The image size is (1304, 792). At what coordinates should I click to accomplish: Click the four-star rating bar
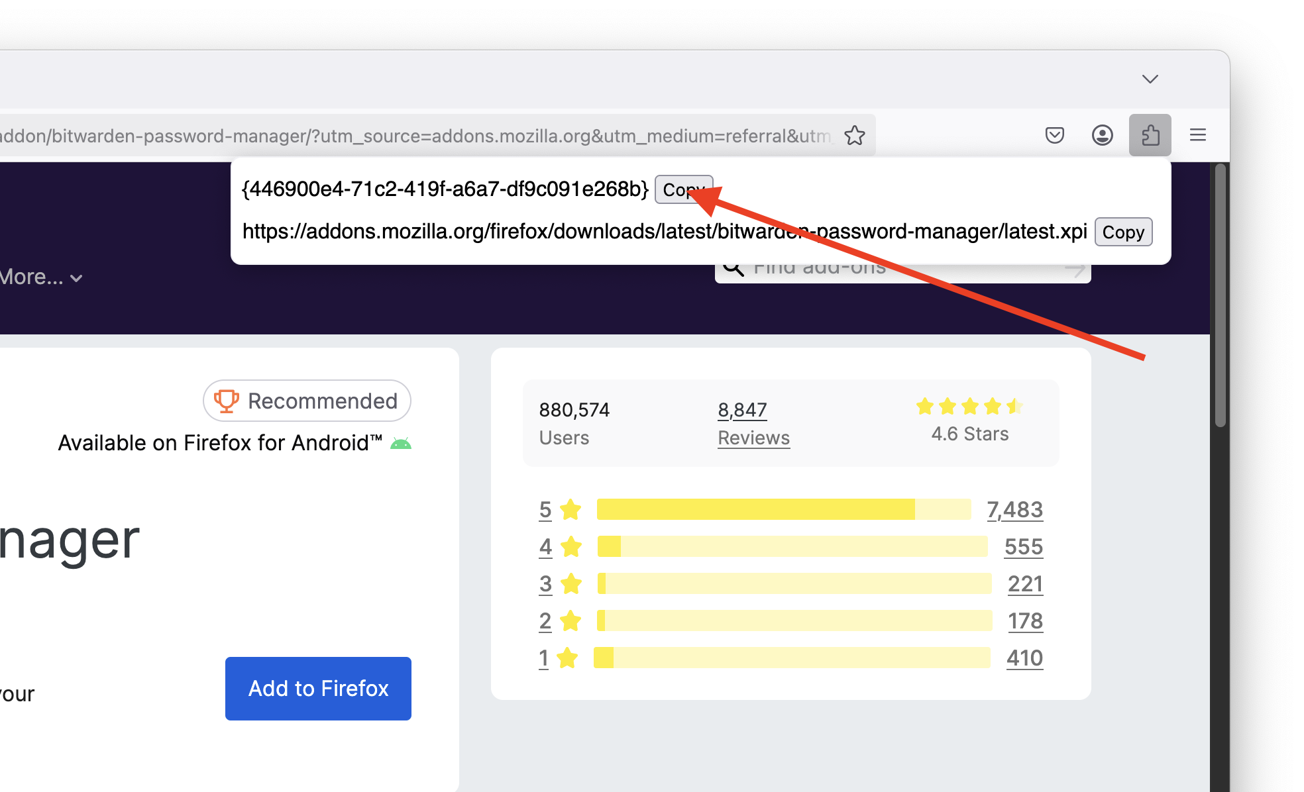coord(792,546)
